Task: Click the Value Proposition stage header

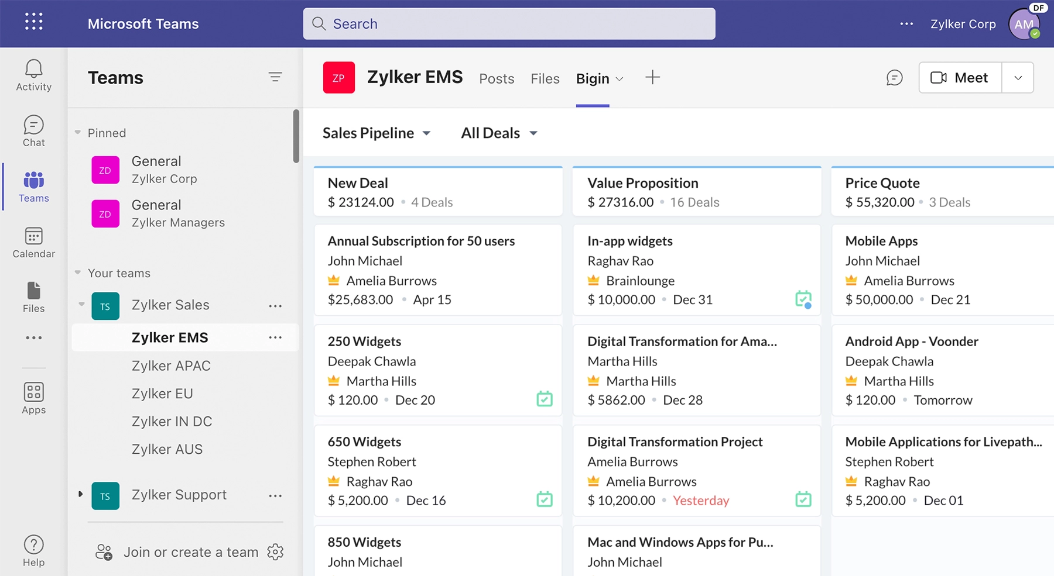Action: [x=697, y=192]
